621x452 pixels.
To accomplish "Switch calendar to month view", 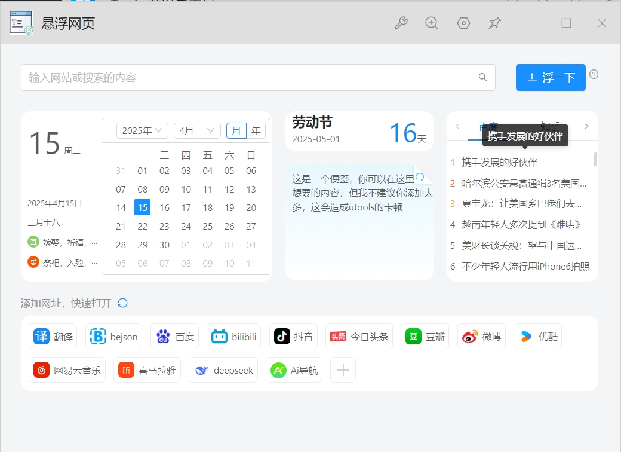I will pyautogui.click(x=236, y=130).
